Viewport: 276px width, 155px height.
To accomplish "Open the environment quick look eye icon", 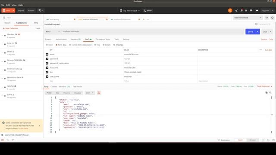I will click(x=267, y=18).
